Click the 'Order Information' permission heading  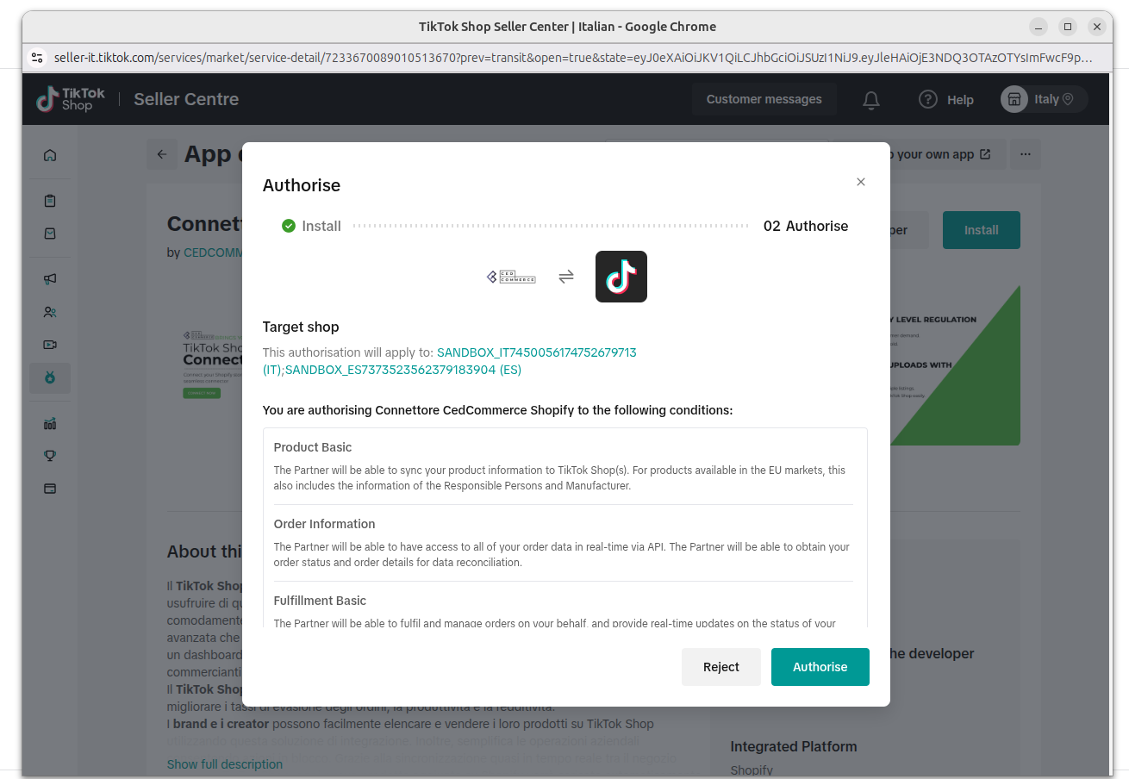click(x=324, y=524)
